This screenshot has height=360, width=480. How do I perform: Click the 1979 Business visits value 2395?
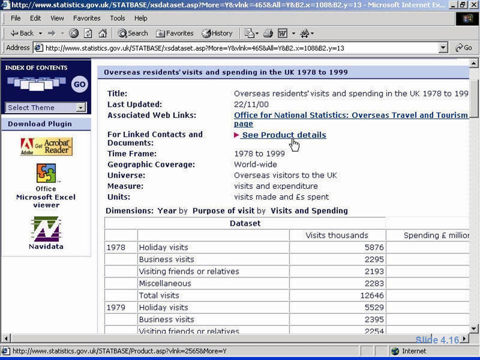click(374, 319)
